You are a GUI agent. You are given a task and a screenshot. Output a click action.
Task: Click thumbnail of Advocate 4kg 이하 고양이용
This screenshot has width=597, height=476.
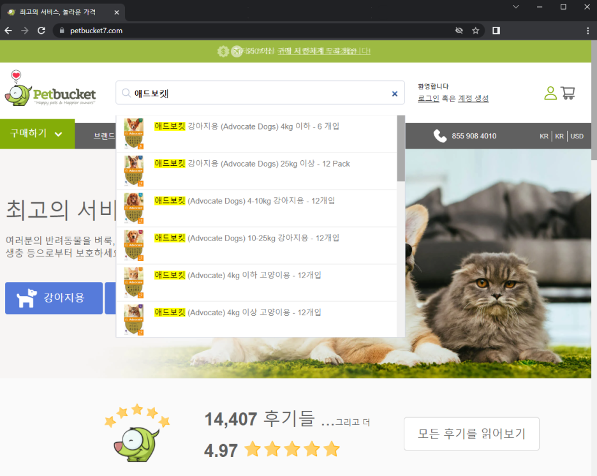(x=134, y=282)
